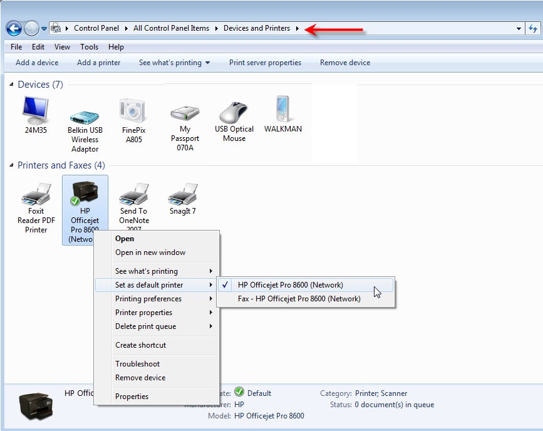Image resolution: width=543 pixels, height=431 pixels.
Task: Click status text 0 document(s) in queue
Action: [x=394, y=405]
